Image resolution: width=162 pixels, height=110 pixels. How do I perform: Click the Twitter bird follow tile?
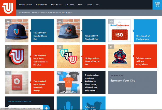(94, 103)
